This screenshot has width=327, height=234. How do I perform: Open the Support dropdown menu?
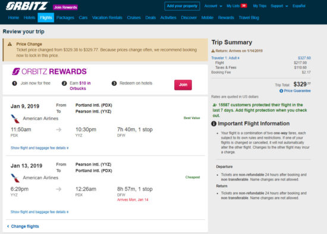tap(279, 6)
